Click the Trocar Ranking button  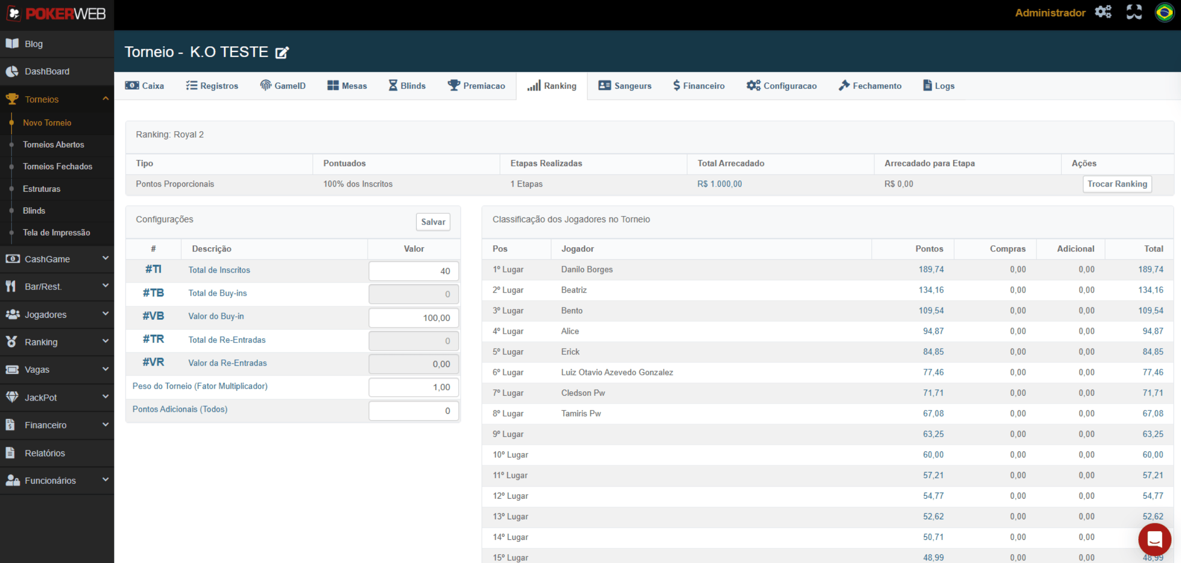click(1117, 184)
